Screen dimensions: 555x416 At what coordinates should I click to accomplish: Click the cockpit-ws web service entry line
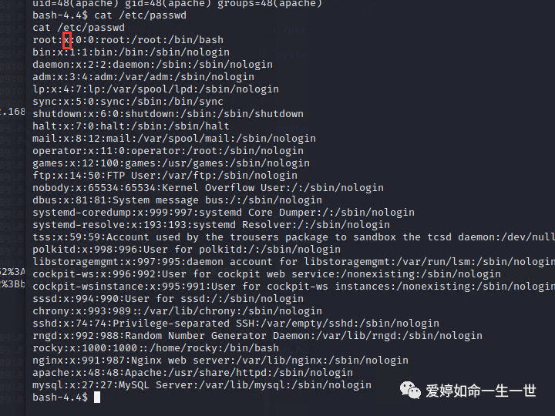click(267, 274)
